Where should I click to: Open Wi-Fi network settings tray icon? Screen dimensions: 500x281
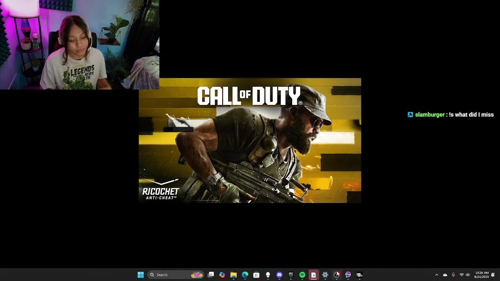[461, 275]
